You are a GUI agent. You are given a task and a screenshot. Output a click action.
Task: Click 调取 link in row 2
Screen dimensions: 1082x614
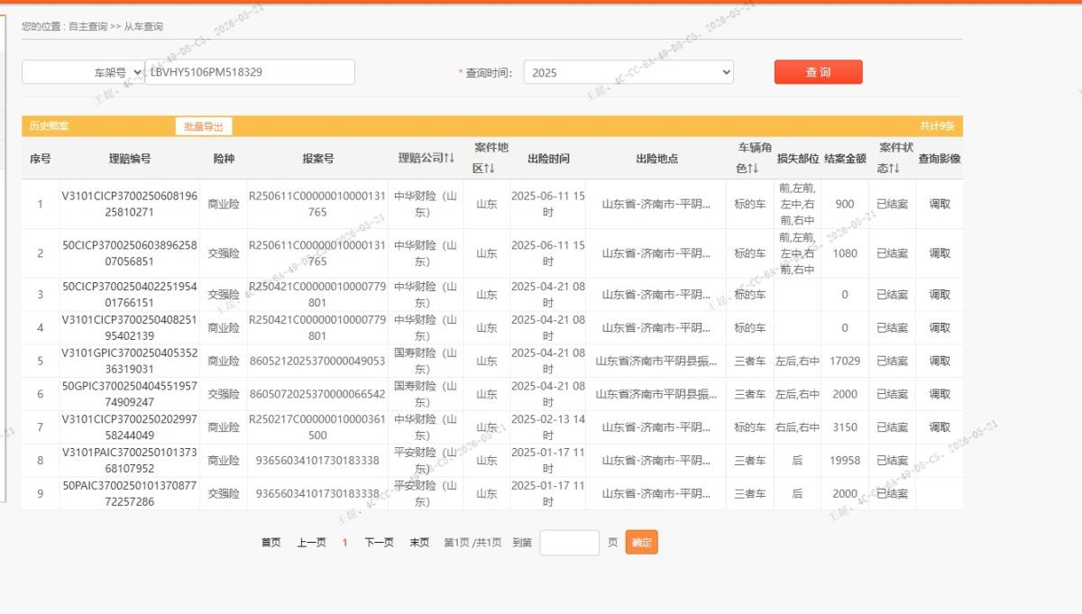pyautogui.click(x=940, y=253)
